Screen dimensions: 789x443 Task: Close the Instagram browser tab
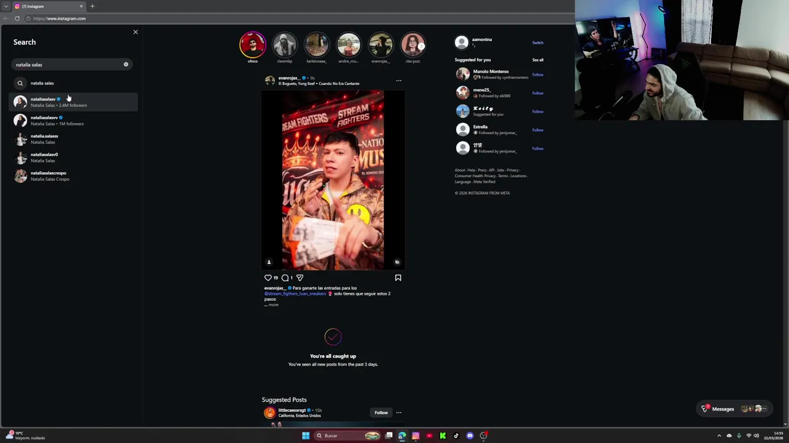click(x=81, y=6)
